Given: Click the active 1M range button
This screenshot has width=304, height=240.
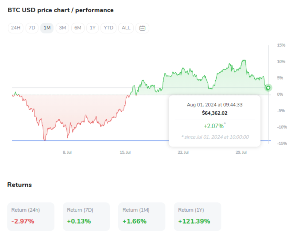Looking at the screenshot, I should point(47,28).
